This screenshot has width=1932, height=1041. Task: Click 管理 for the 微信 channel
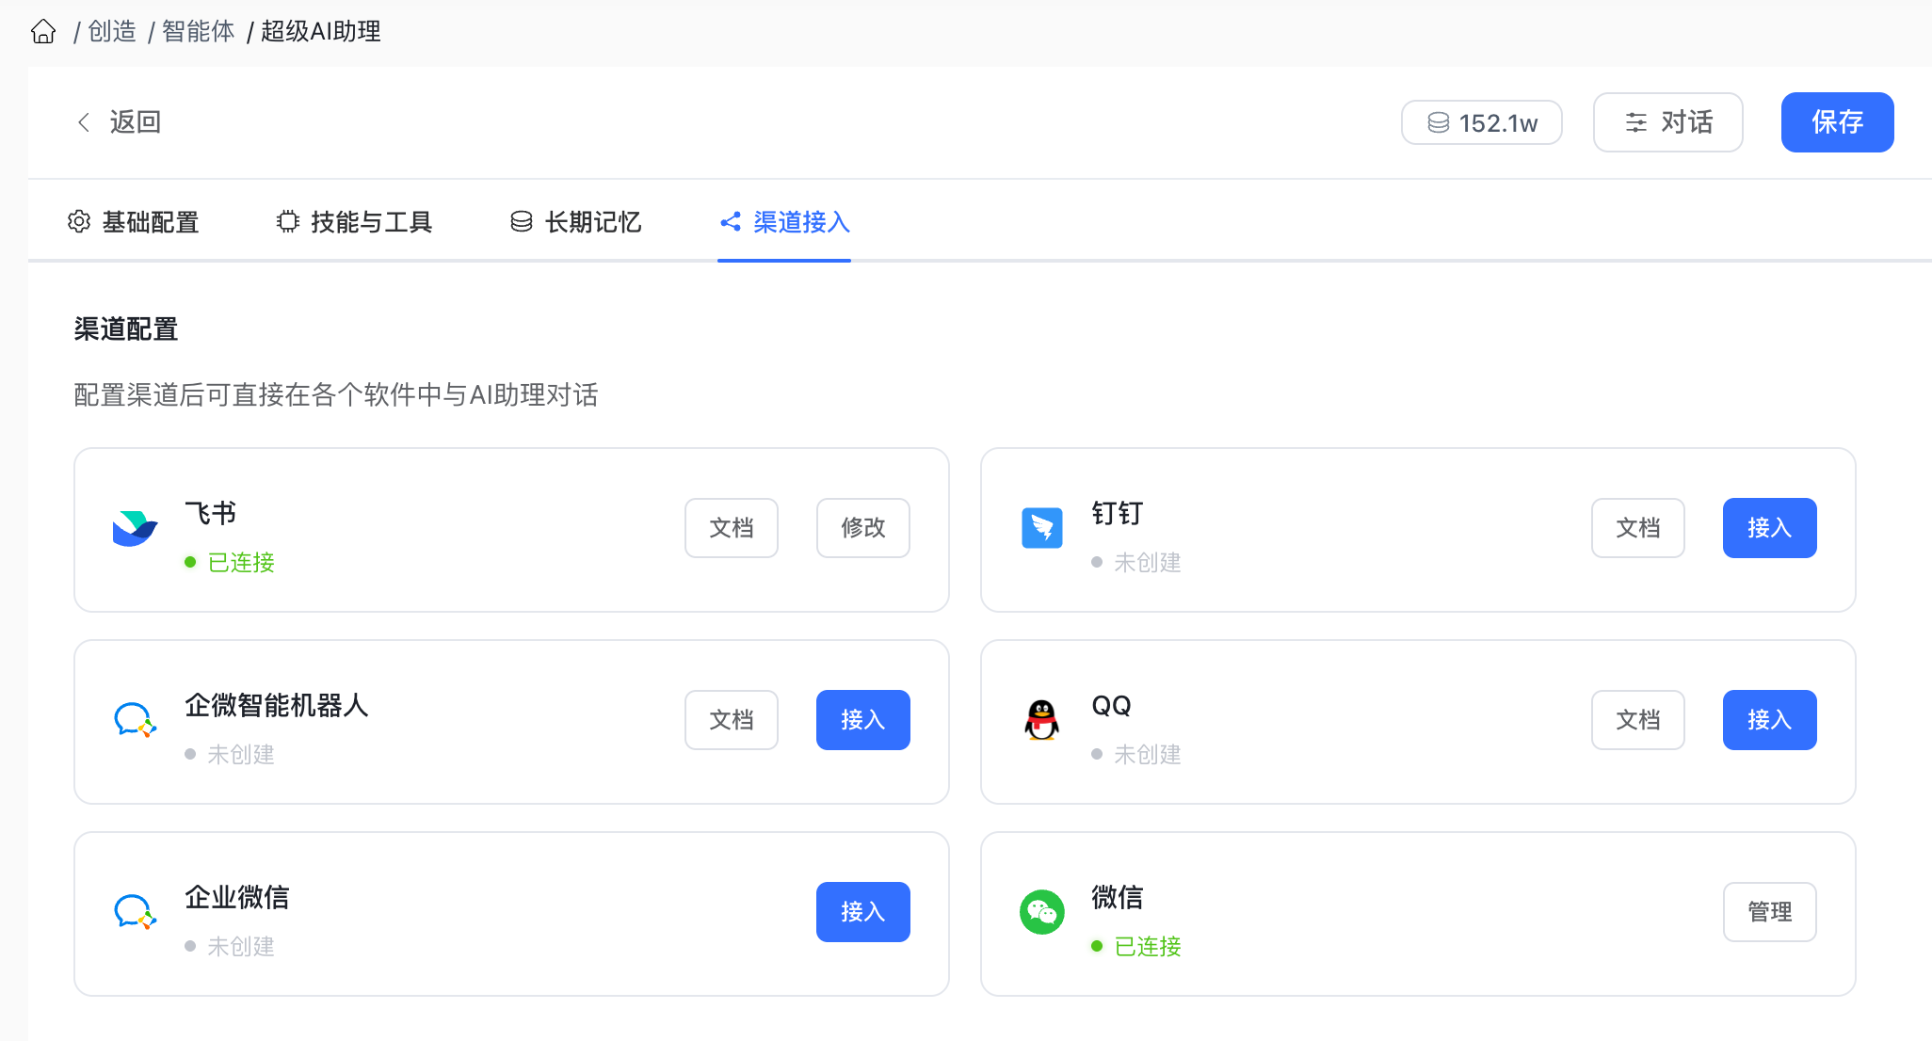click(1769, 912)
